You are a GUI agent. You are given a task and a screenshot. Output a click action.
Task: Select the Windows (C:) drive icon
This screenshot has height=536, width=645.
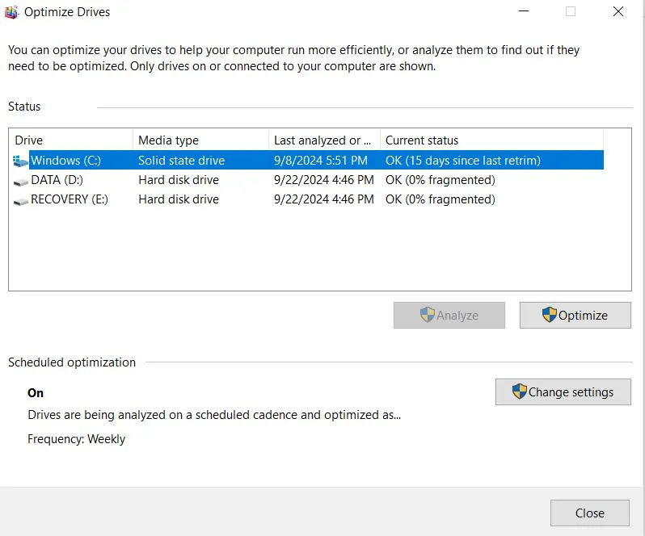(20, 161)
